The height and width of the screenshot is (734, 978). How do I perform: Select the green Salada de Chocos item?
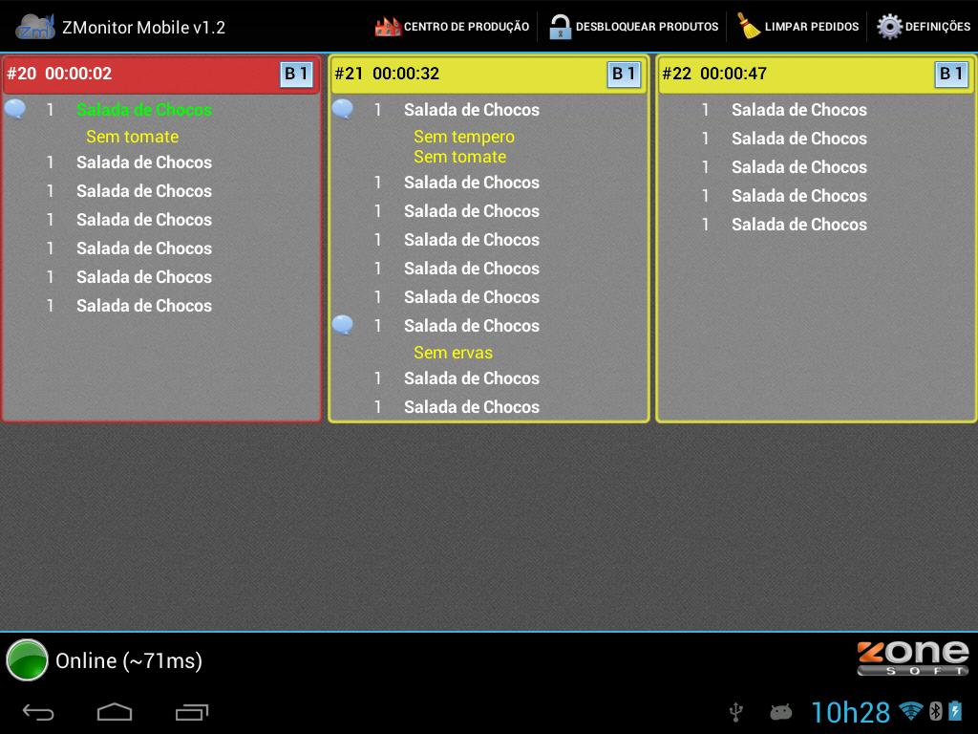[x=145, y=109]
